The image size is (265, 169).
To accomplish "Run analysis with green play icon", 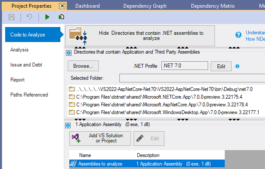I will pyautogui.click(x=48, y=17).
